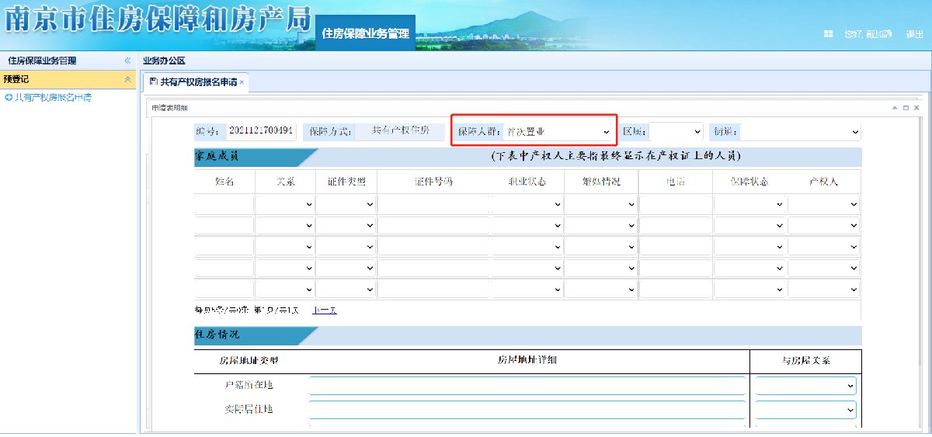Click the 户籍所在地 address detail input field
This screenshot has width=932, height=437.
point(527,386)
